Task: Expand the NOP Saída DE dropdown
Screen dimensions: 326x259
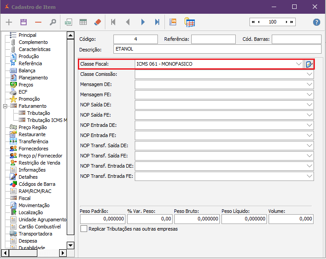Action: tap(310, 105)
